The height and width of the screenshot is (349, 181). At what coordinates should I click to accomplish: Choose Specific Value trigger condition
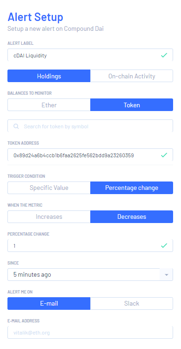point(49,188)
